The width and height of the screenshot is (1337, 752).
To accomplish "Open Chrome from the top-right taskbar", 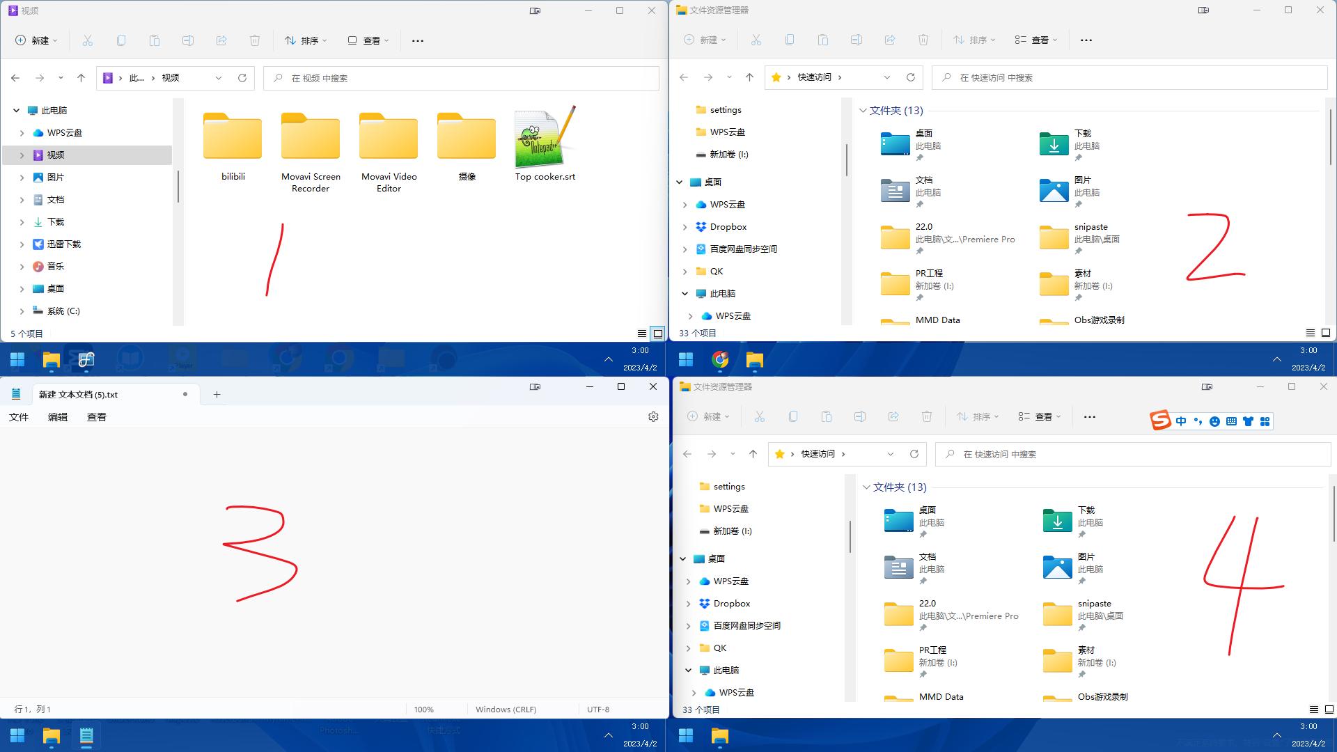I will coord(720,359).
